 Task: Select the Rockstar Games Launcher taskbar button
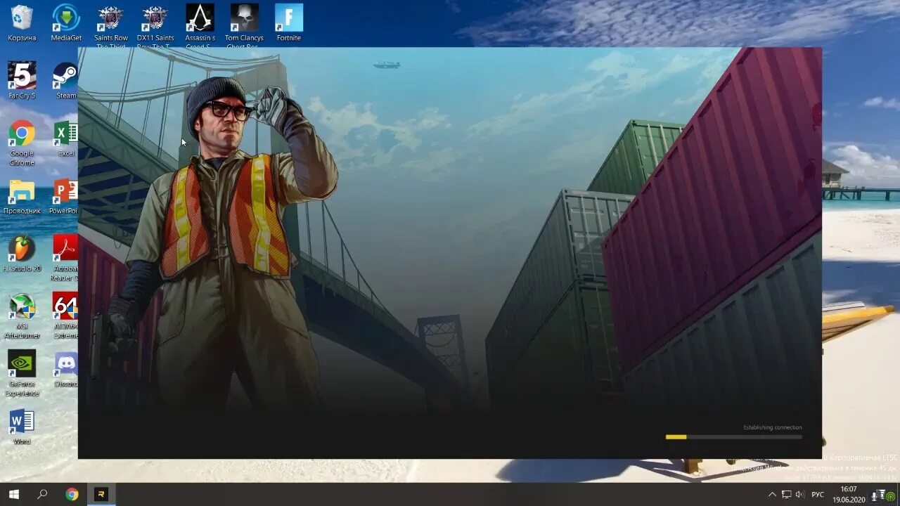(101, 494)
